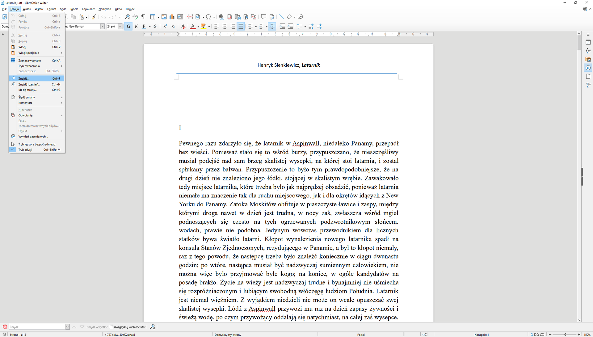The width and height of the screenshot is (593, 337).
Task: Insert an endnote via toolbar icon
Action: (x=238, y=17)
